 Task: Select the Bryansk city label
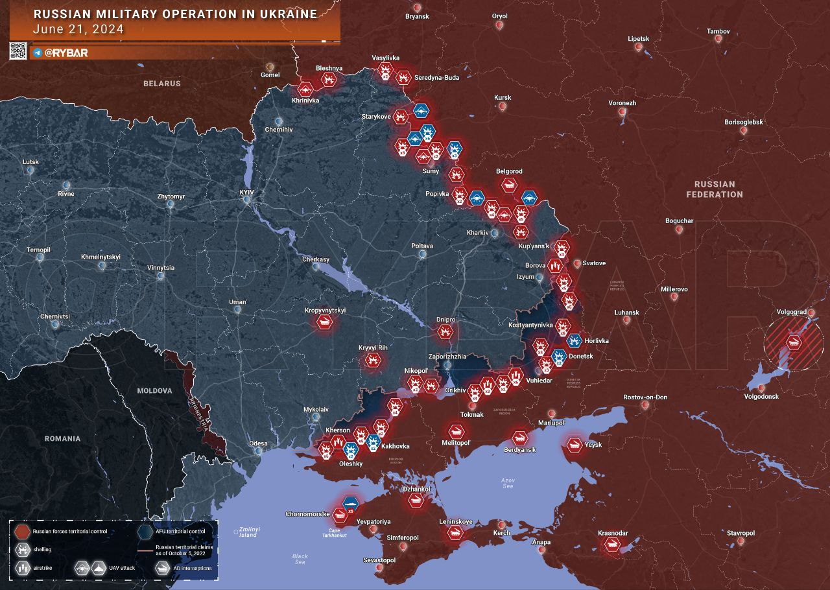coord(417,16)
